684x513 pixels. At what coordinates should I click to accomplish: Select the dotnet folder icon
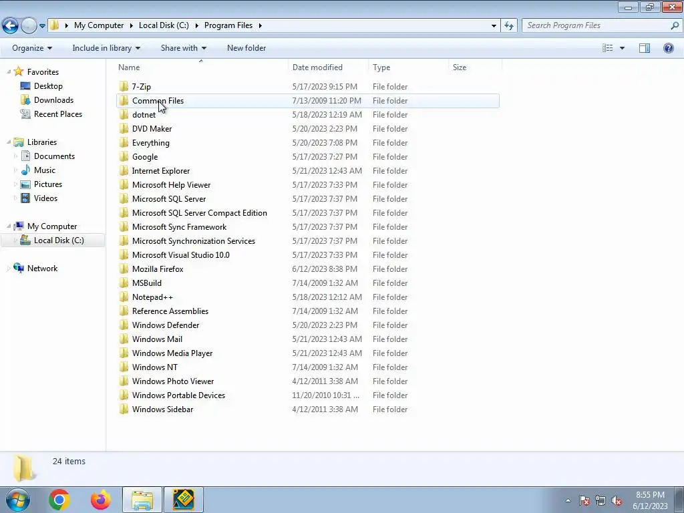[124, 115]
